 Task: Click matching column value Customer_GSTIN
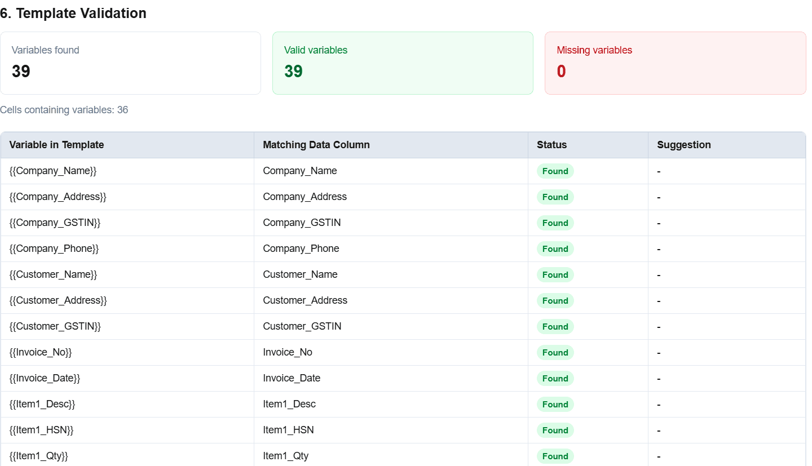pyautogui.click(x=302, y=326)
